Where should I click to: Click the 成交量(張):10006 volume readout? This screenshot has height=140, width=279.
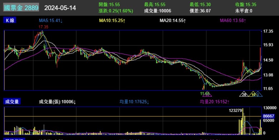(58, 102)
